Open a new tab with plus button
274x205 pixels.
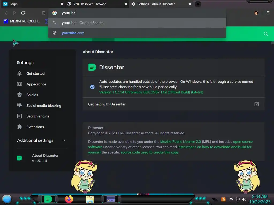click(x=198, y=4)
